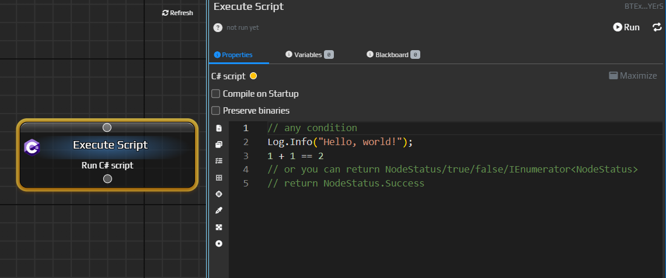
Task: Tick the Preserve binaries checkbox
Action: click(216, 111)
